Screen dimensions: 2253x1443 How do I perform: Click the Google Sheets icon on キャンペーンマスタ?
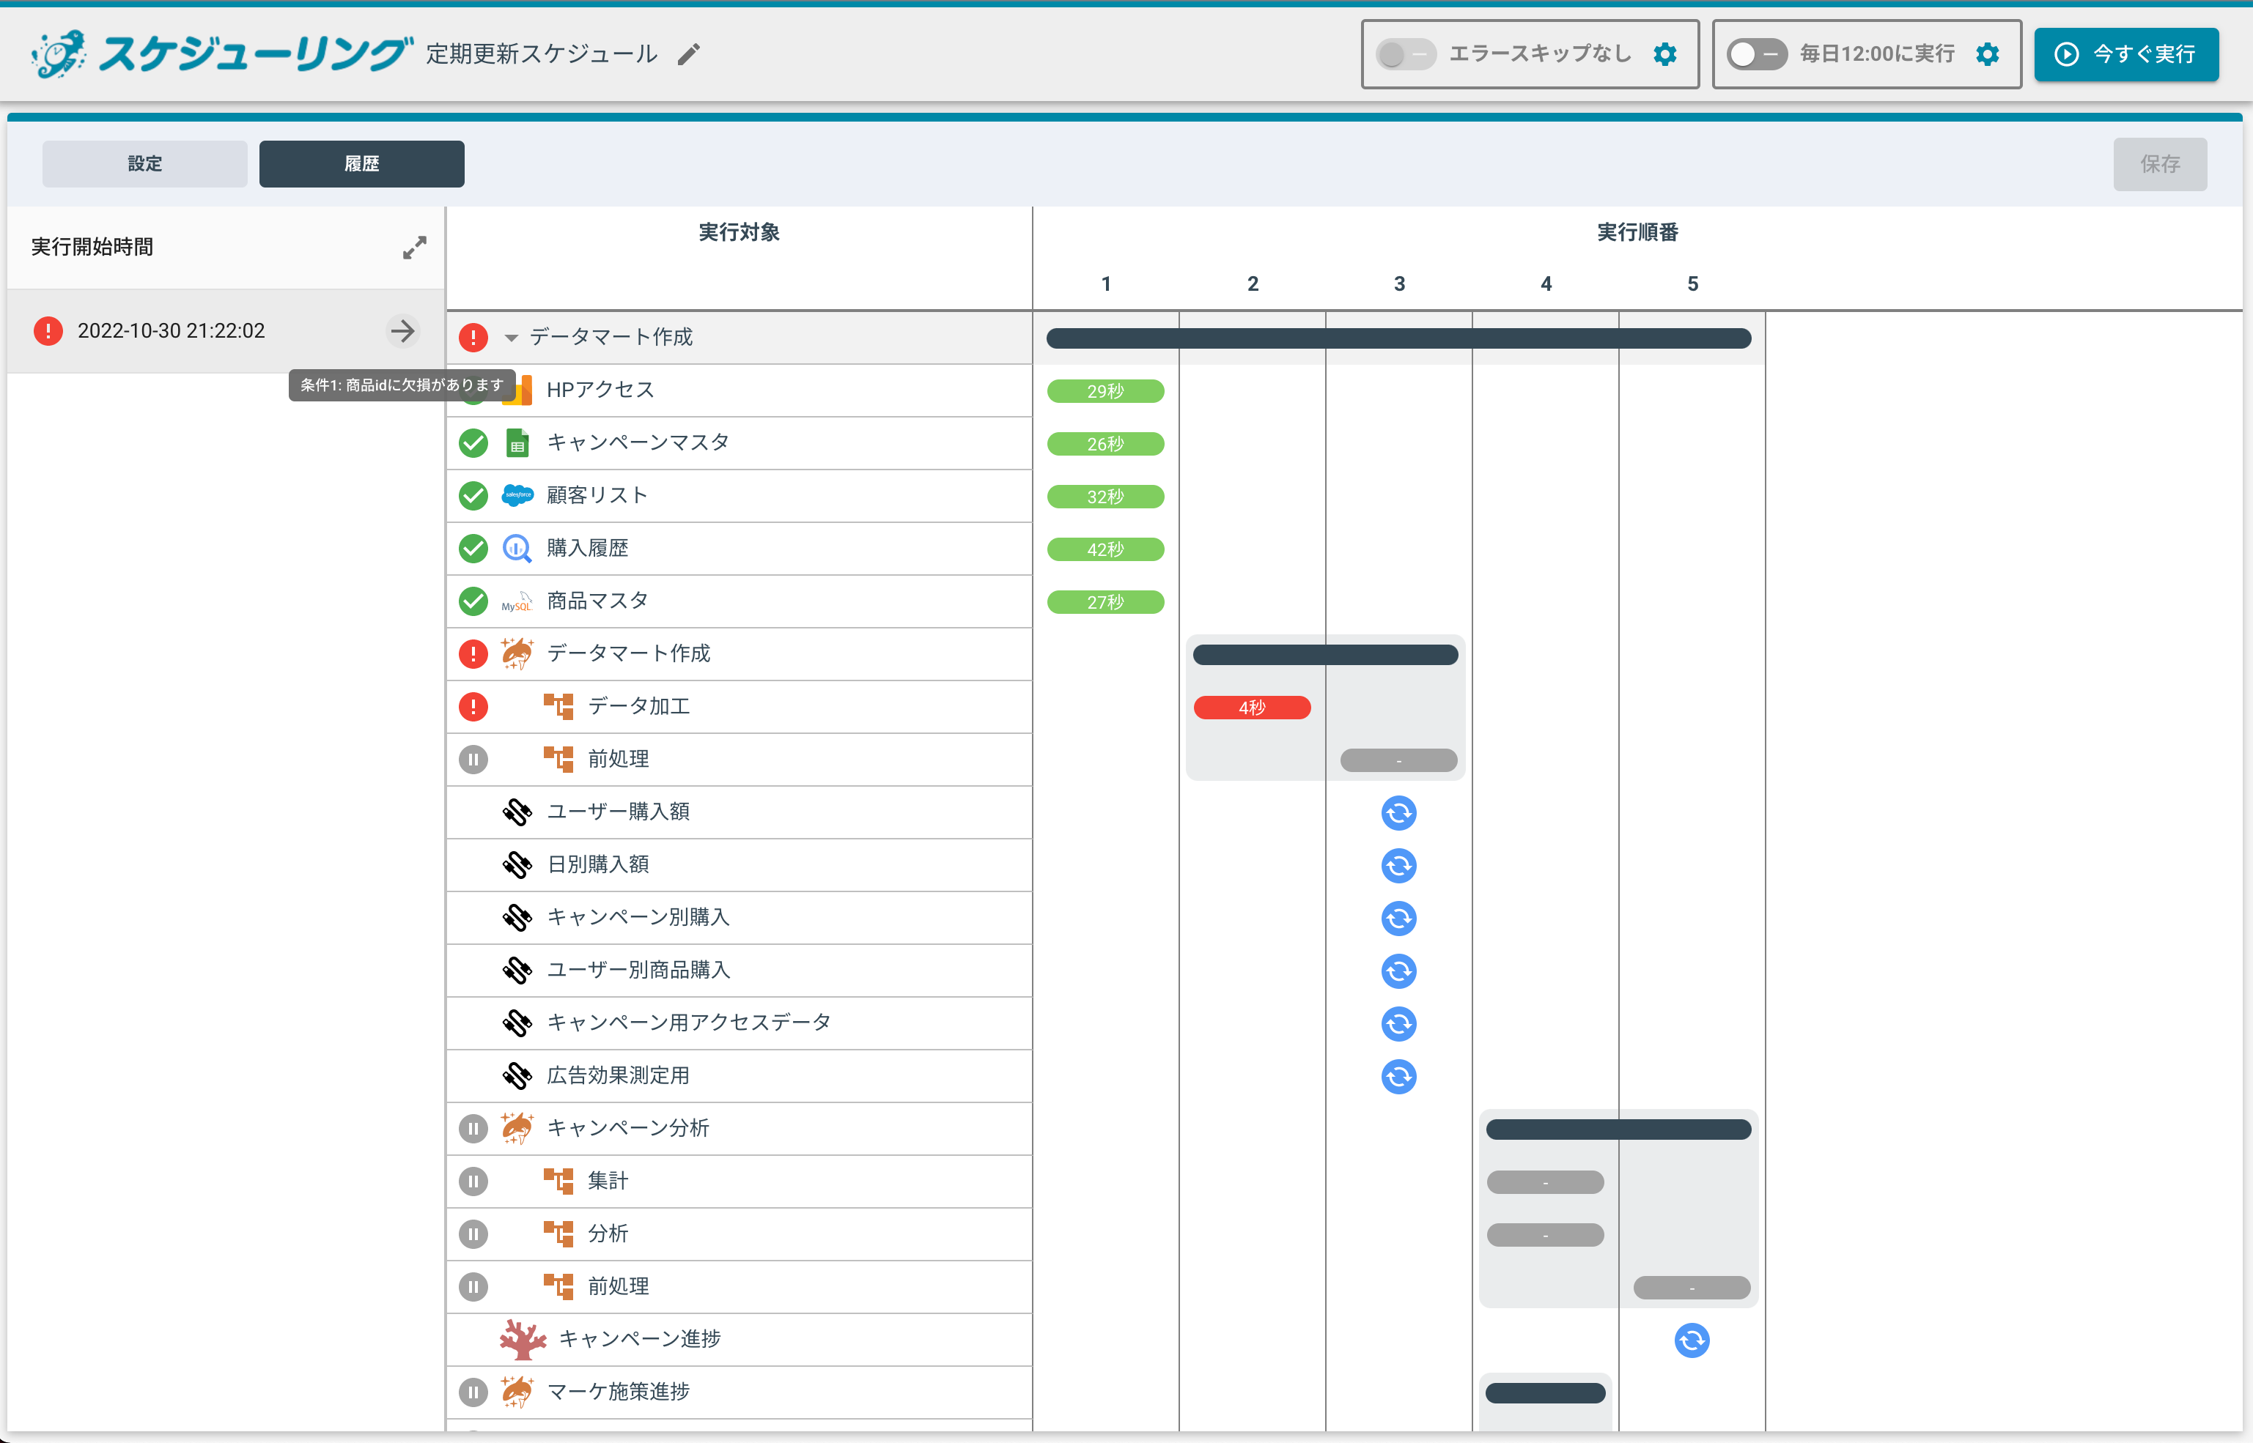tap(517, 443)
